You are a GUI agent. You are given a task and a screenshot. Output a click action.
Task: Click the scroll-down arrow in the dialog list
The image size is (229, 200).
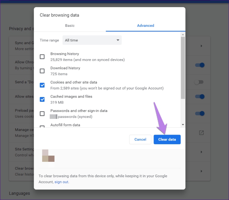click(183, 124)
